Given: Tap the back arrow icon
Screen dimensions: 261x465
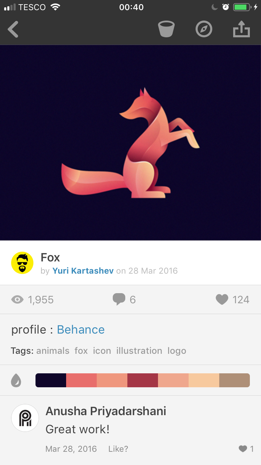Looking at the screenshot, I should pyautogui.click(x=13, y=29).
